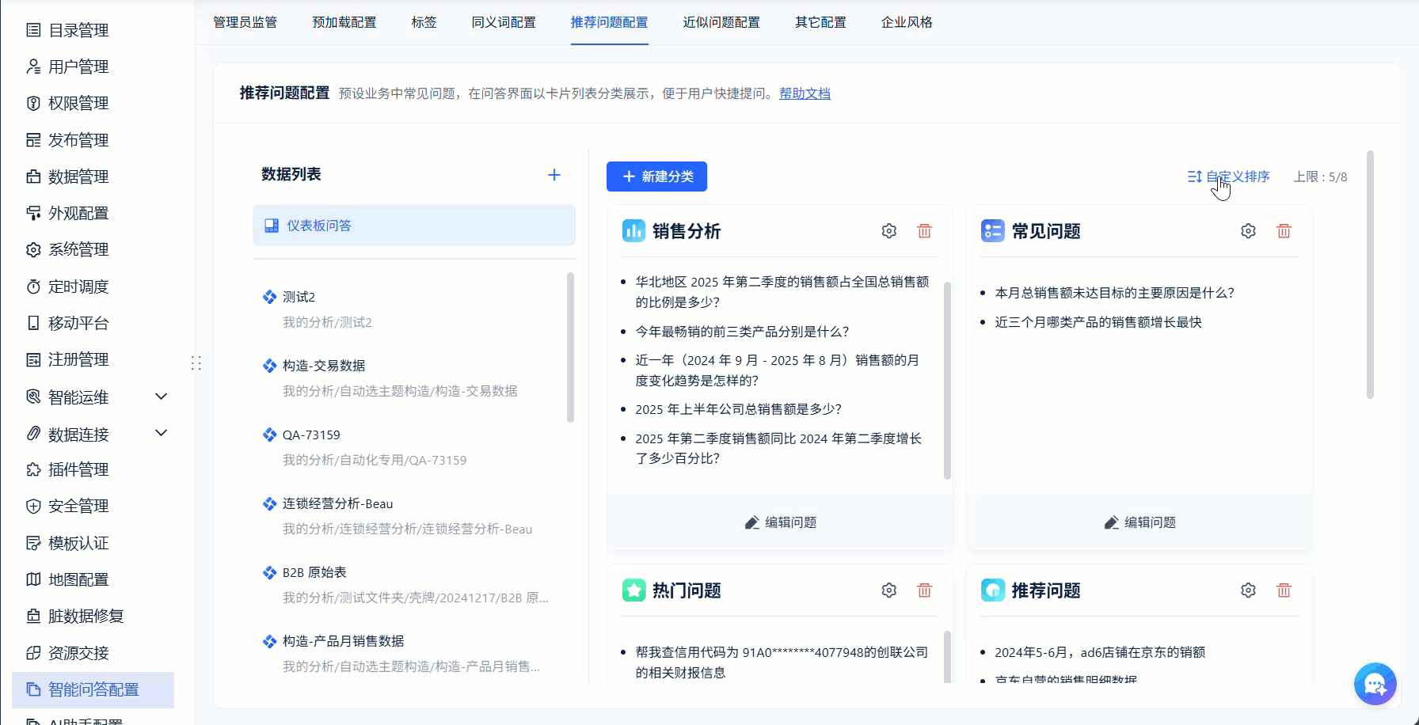Click the 新建分类 button
Image resolution: width=1419 pixels, height=725 pixels.
coord(656,177)
